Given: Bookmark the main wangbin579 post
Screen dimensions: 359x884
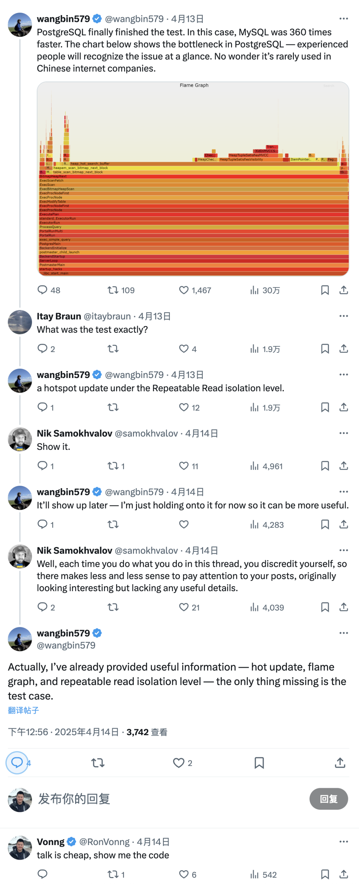Looking at the screenshot, I should click(x=259, y=763).
